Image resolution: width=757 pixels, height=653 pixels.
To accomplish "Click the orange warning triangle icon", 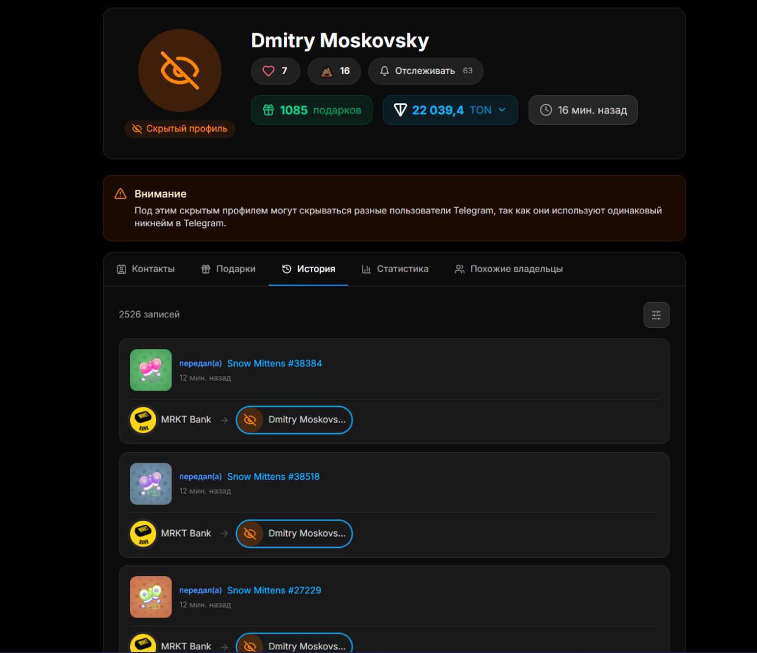I will click(121, 194).
